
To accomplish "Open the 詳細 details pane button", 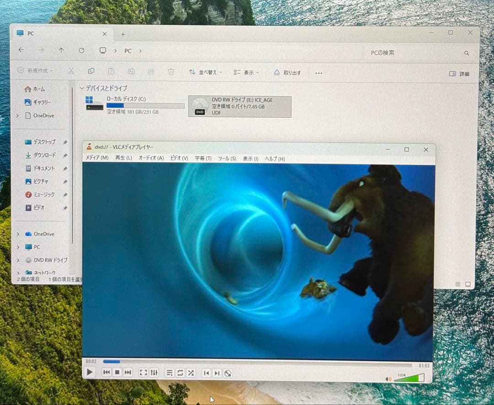I will pos(459,74).
